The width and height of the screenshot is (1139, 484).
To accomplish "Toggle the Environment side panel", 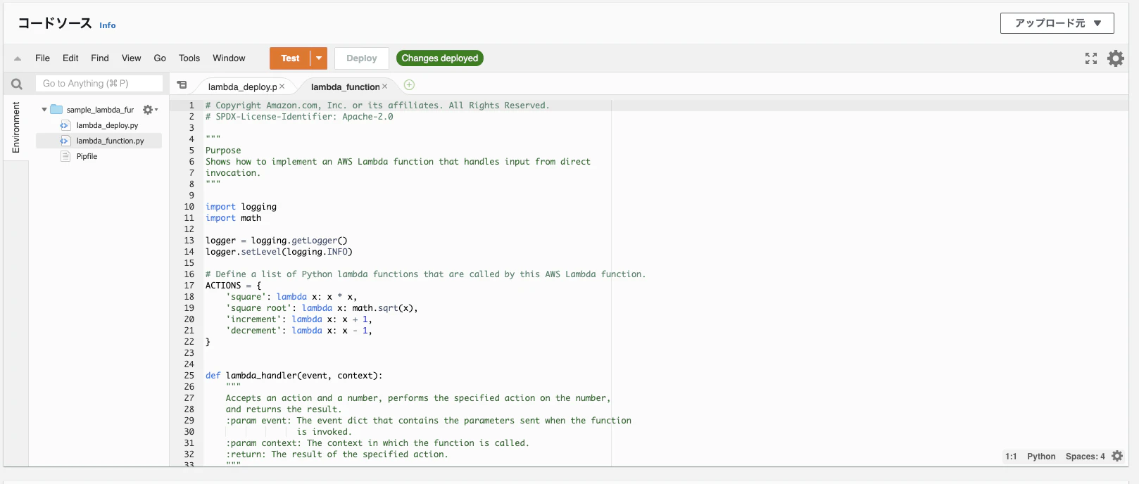I will pyautogui.click(x=16, y=127).
